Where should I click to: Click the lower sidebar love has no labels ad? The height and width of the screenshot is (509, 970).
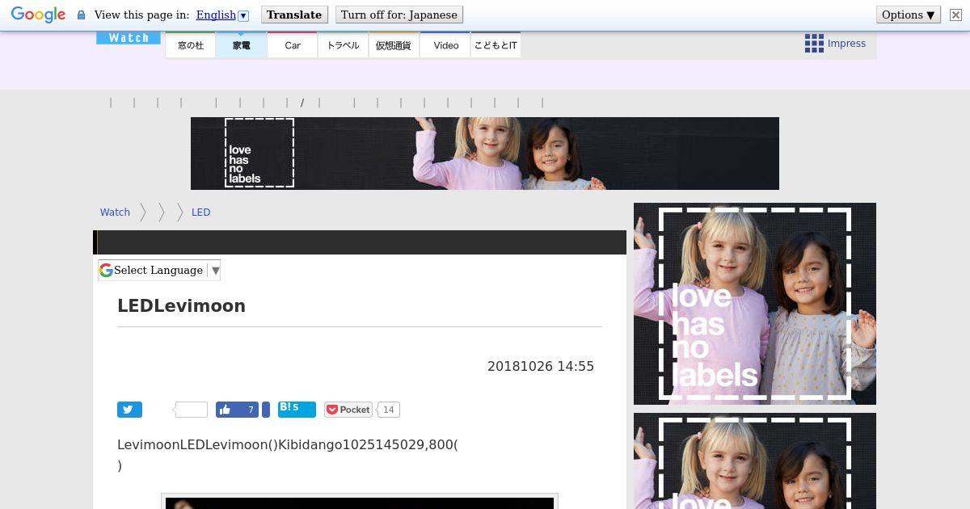click(x=755, y=461)
